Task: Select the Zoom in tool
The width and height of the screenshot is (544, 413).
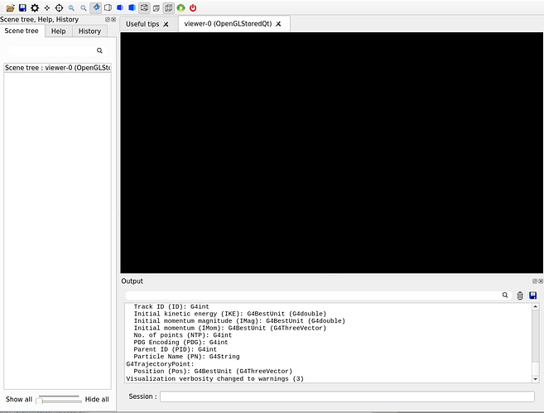Action: tap(84, 7)
